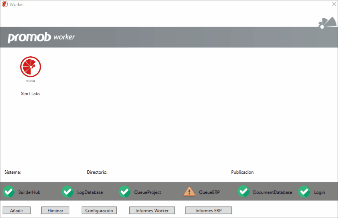Click the LogDatabase status label
The image size is (338, 218).
[x=90, y=192]
